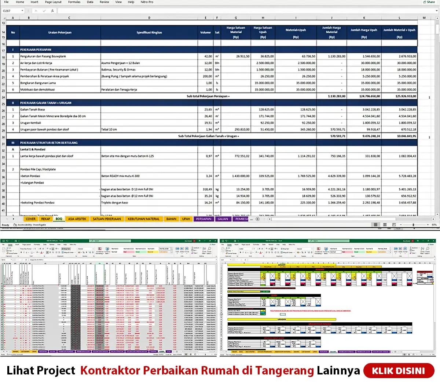Click the Search box in the lower-right window
440x384 pixels.
(329, 241)
